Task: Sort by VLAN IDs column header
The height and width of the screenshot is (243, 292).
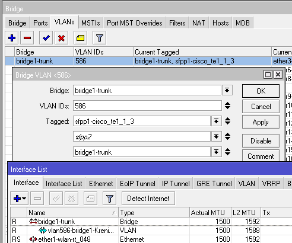Action: [x=103, y=52]
